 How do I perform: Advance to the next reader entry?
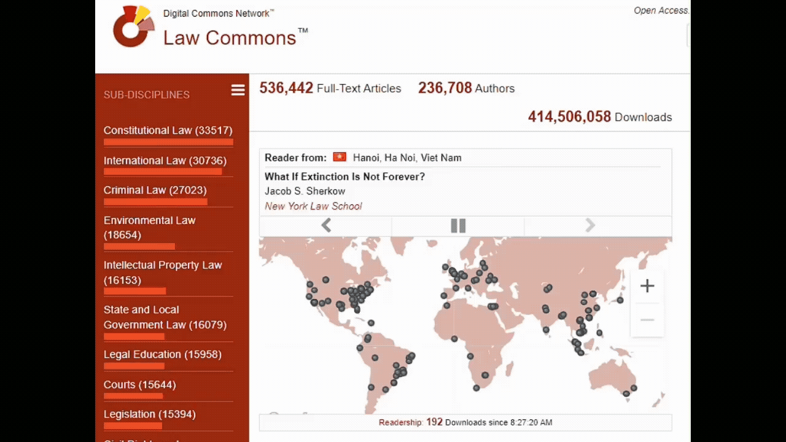pos(590,225)
